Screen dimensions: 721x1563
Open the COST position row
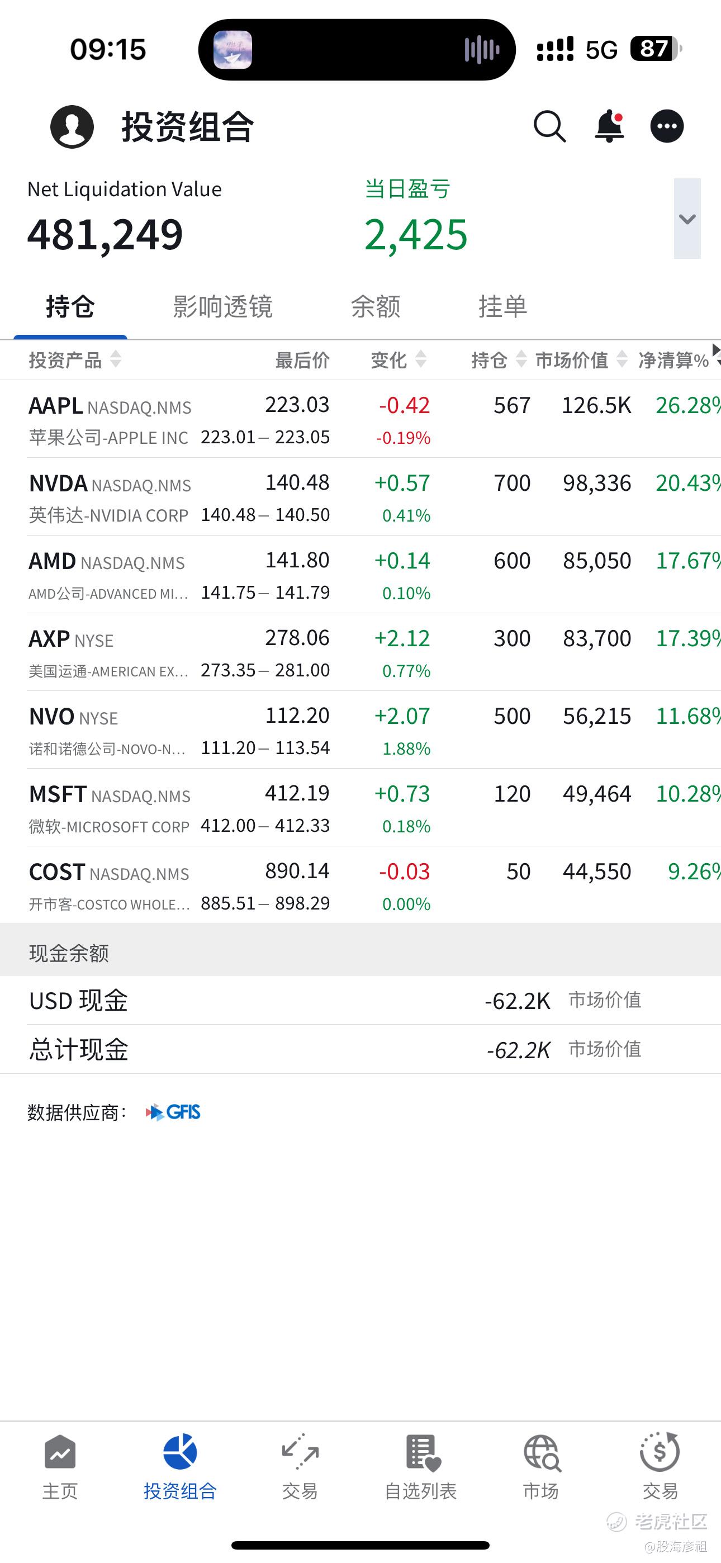click(x=360, y=885)
